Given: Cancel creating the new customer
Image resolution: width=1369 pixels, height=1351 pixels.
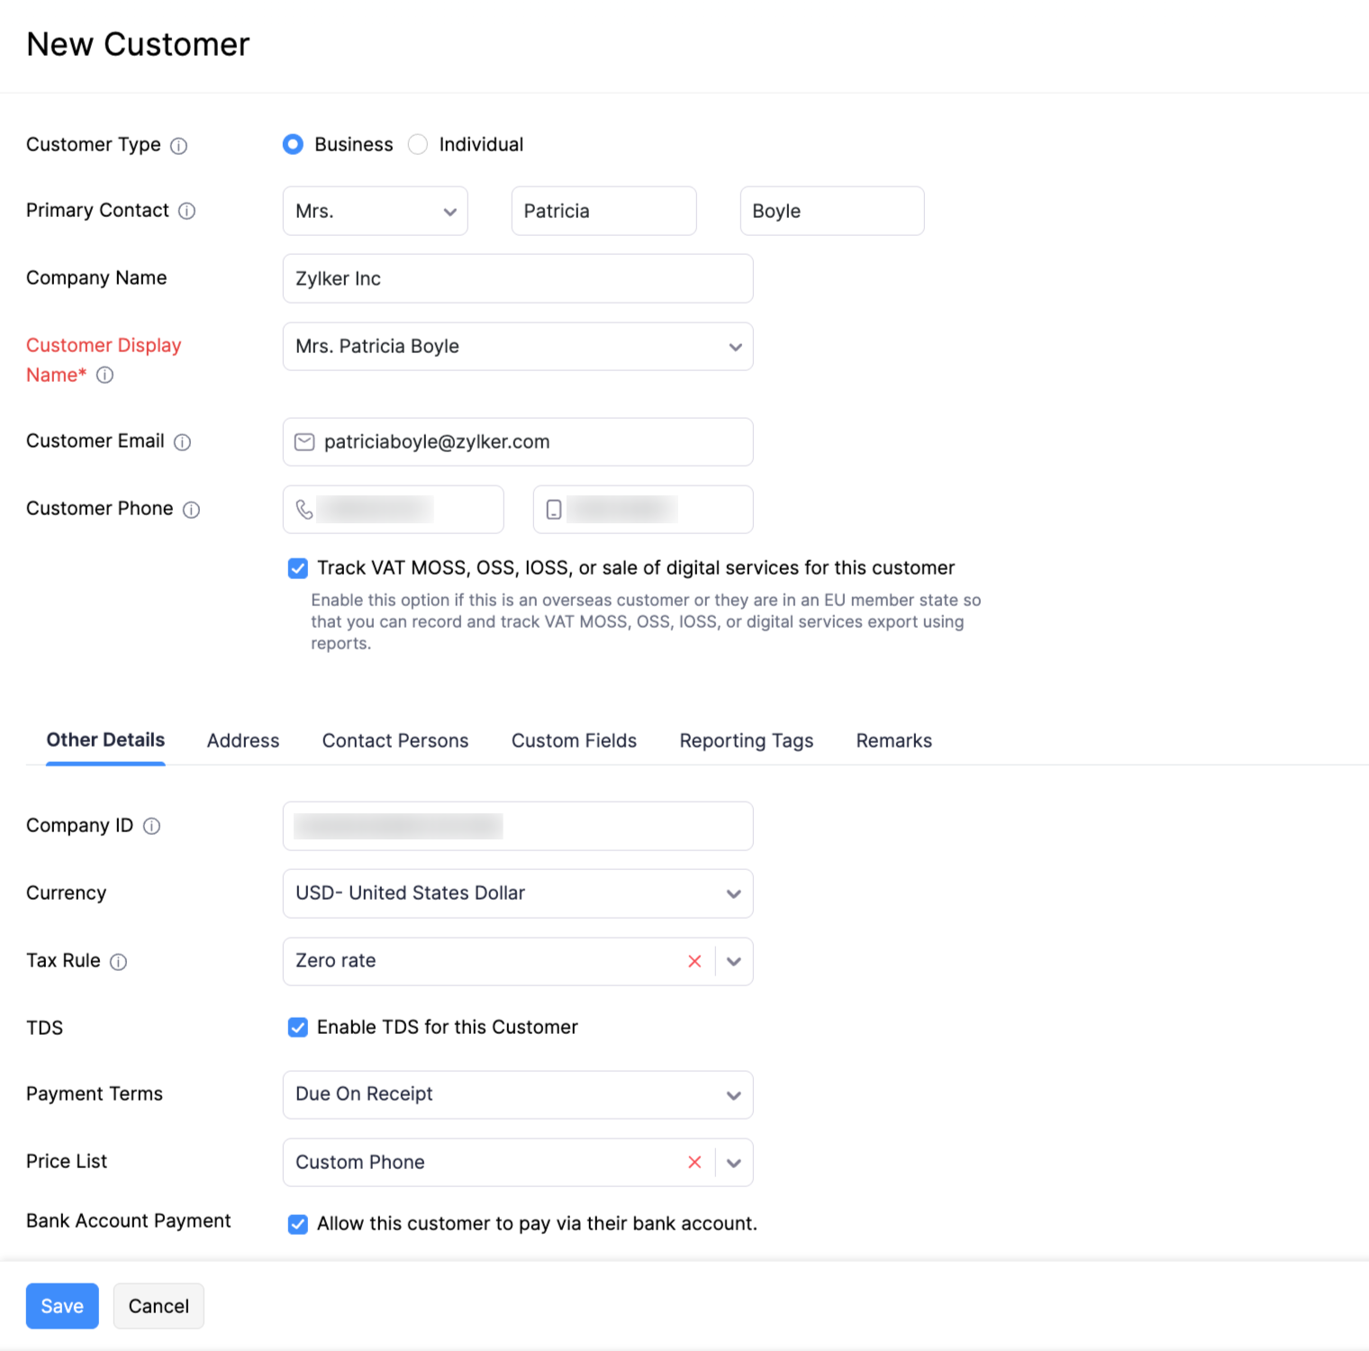Looking at the screenshot, I should tap(158, 1305).
